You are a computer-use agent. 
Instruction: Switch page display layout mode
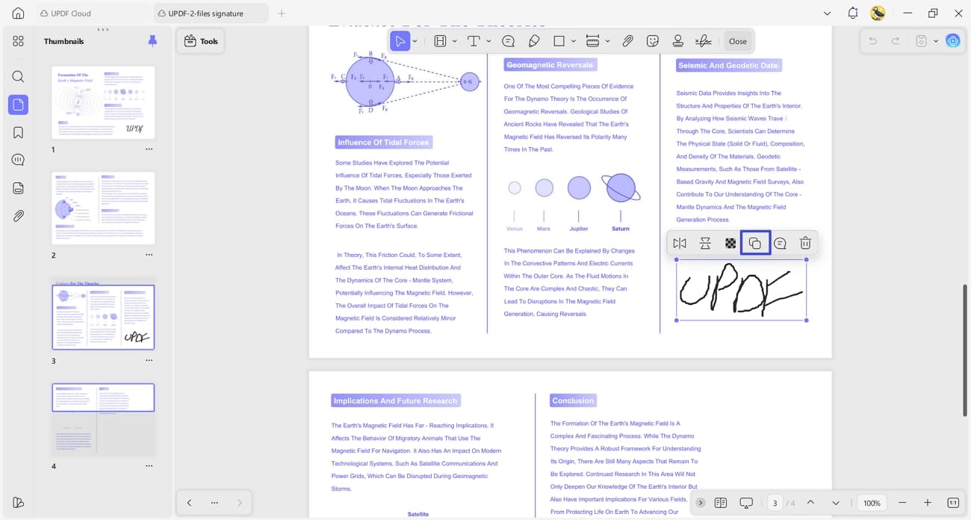[720, 503]
